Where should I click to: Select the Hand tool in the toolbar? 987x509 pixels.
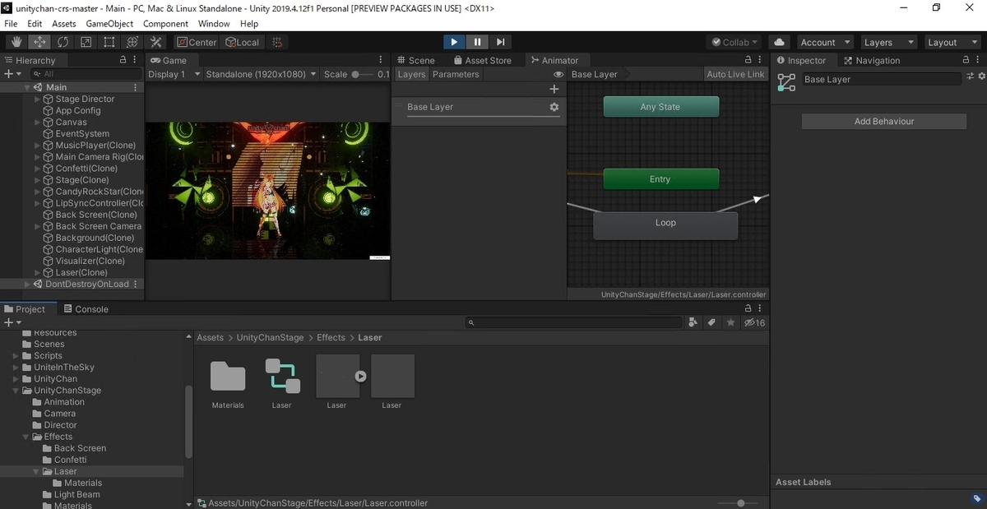click(15, 42)
